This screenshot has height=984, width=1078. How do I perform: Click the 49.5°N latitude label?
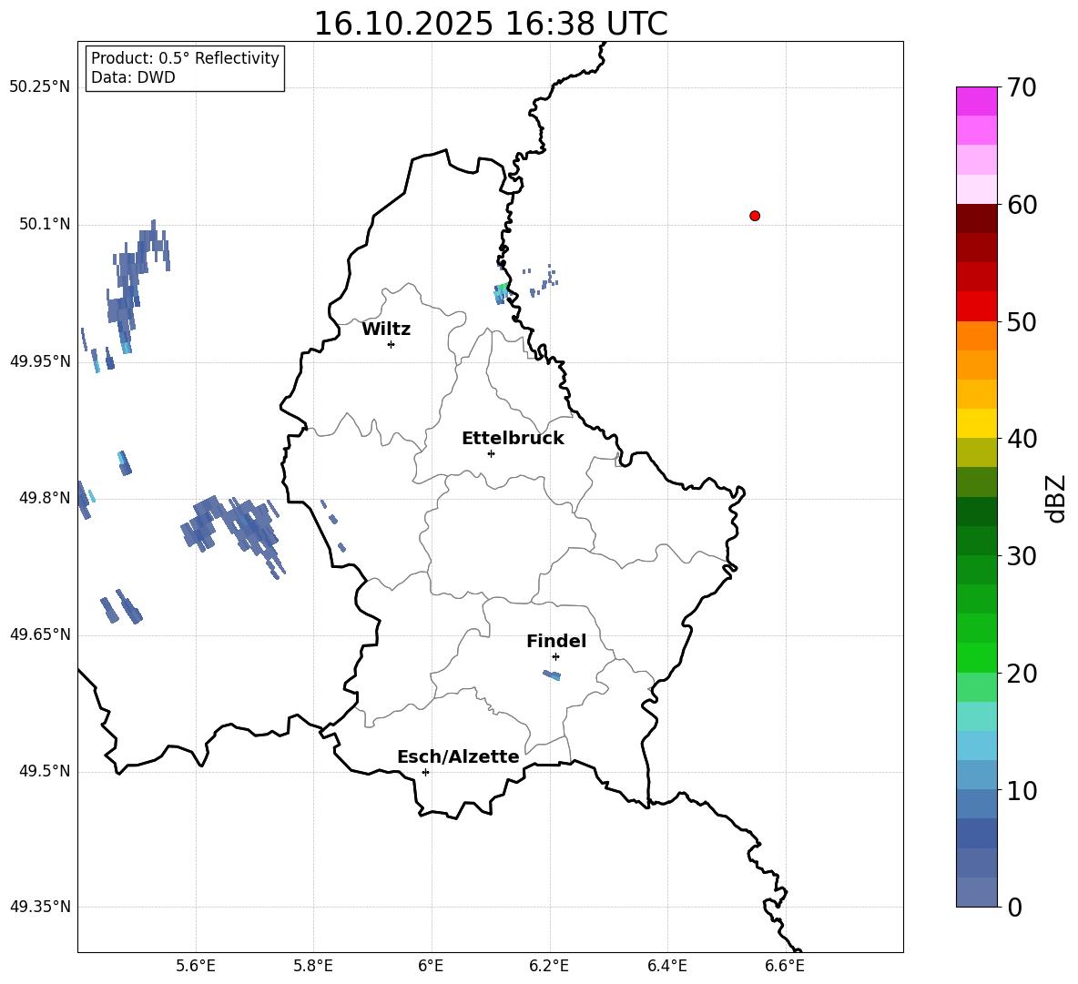pyautogui.click(x=45, y=772)
